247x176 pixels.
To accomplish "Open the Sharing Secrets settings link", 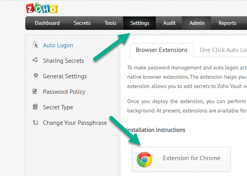I will pyautogui.click(x=63, y=60).
